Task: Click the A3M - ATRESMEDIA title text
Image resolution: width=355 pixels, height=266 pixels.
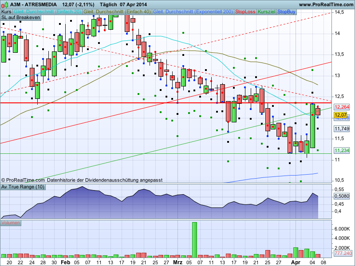Action: [x=34, y=4]
